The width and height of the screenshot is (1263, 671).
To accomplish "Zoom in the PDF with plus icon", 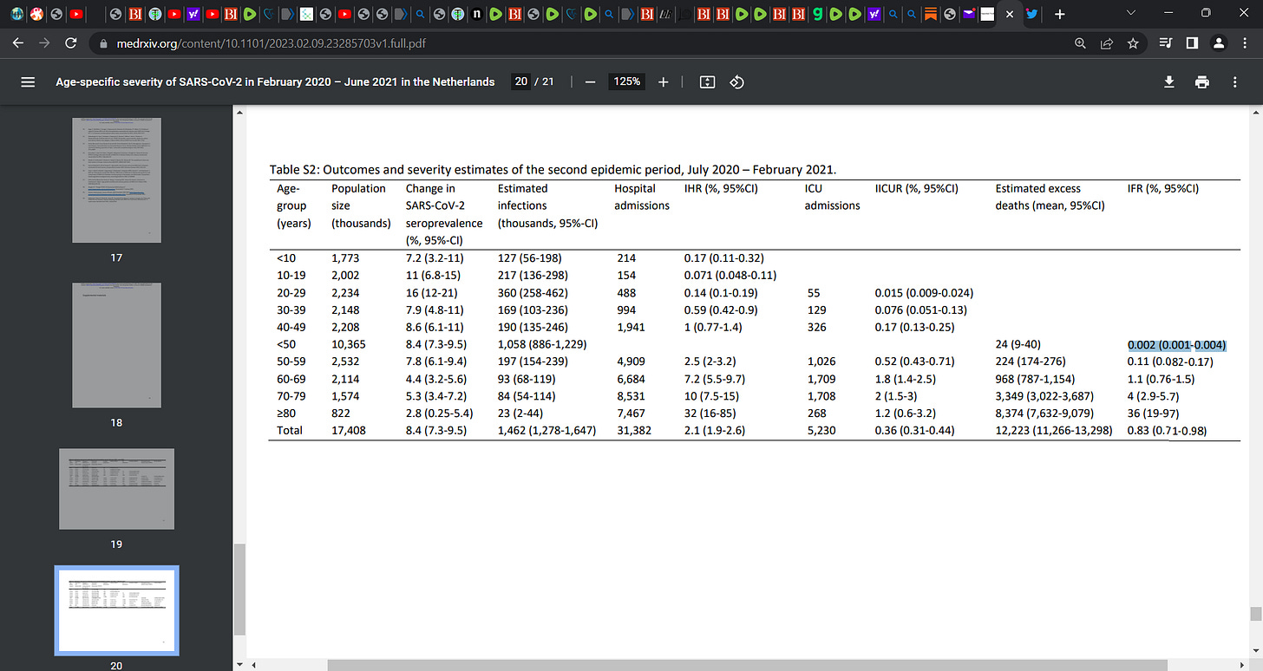I will pyautogui.click(x=664, y=81).
